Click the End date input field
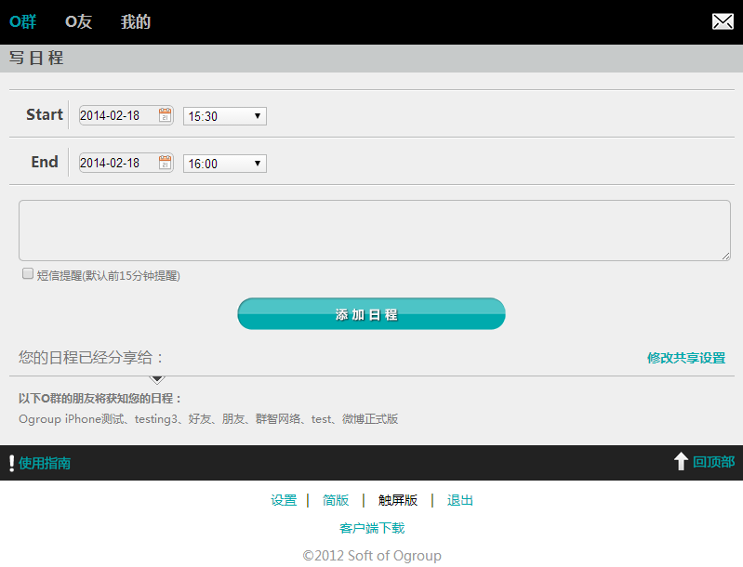 (117, 164)
